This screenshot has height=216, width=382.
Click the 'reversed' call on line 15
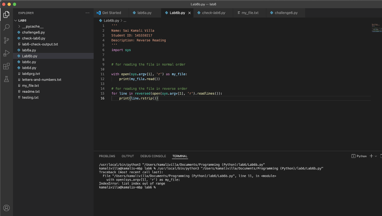(143, 93)
